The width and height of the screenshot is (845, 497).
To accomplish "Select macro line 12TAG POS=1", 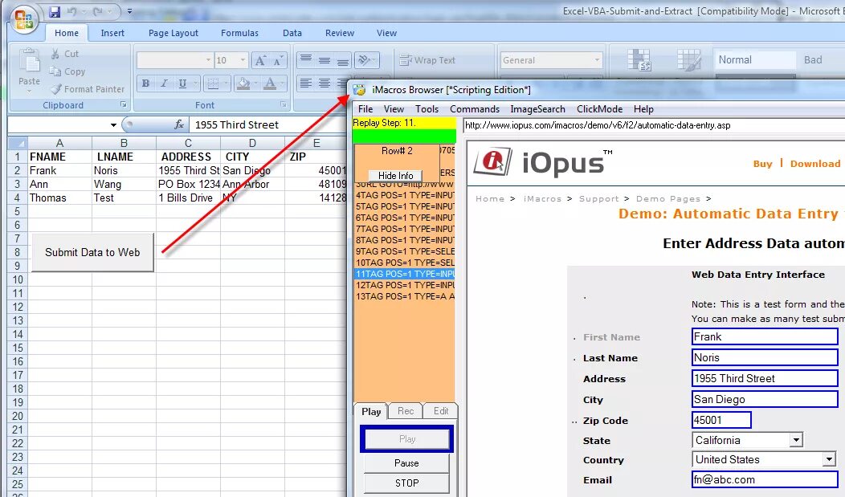I will [x=405, y=285].
